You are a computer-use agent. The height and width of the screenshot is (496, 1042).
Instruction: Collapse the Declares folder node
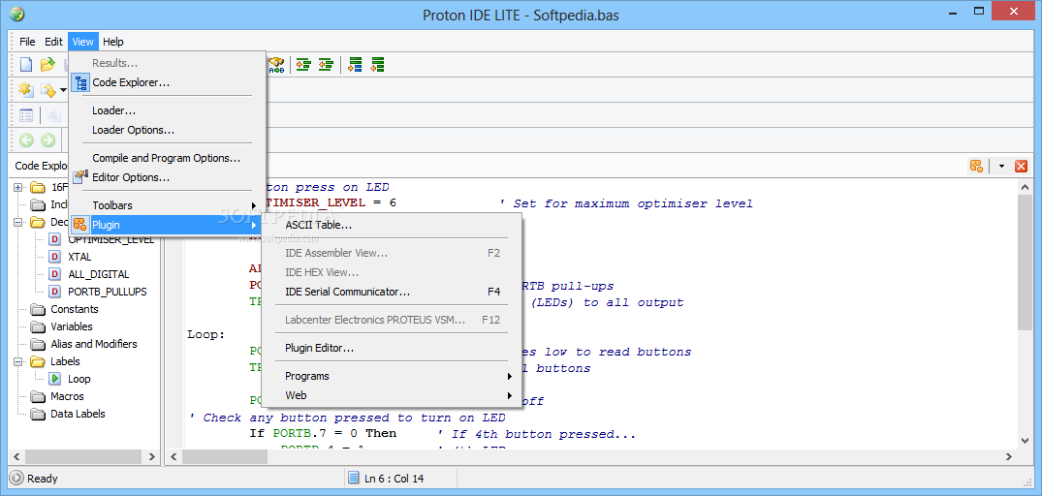18,223
